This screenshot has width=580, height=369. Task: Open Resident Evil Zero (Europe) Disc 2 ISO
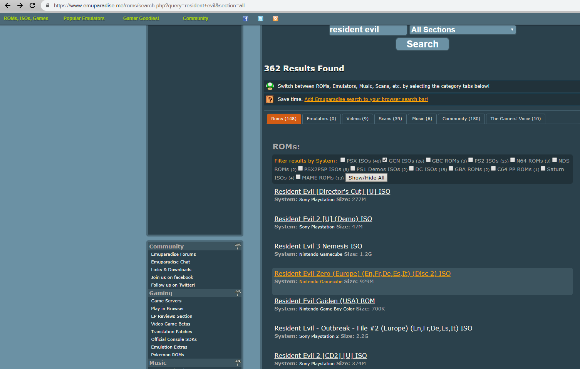pos(362,273)
